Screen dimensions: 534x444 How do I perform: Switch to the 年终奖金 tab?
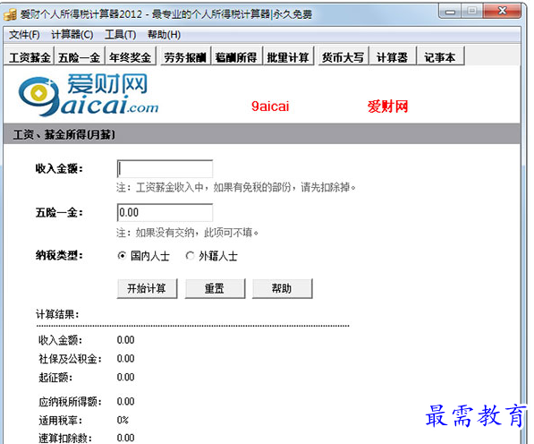(130, 57)
